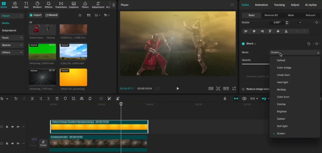
Task: Delete left of playhead with trim-left tool
Action: pyautogui.click(x=41, y=99)
